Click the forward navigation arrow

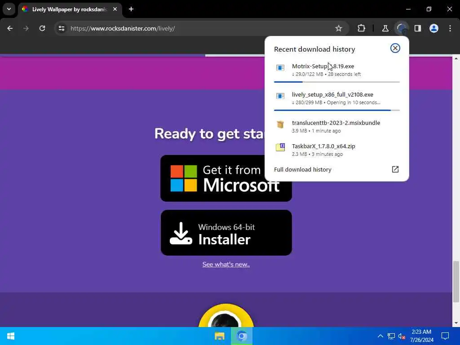click(26, 28)
